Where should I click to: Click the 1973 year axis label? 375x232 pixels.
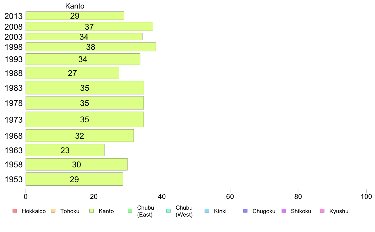pyautogui.click(x=14, y=120)
